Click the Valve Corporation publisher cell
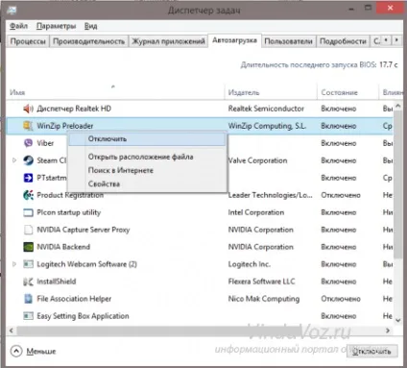The image size is (407, 368). 257,160
